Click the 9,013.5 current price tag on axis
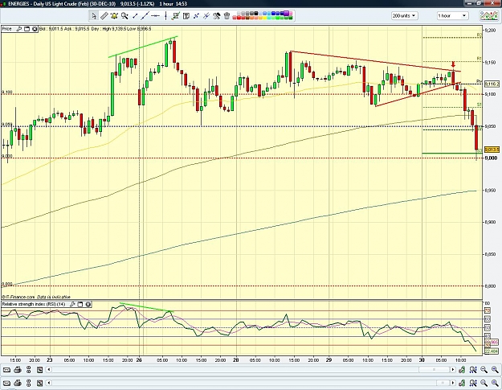This screenshot has width=502, height=390. 492,150
